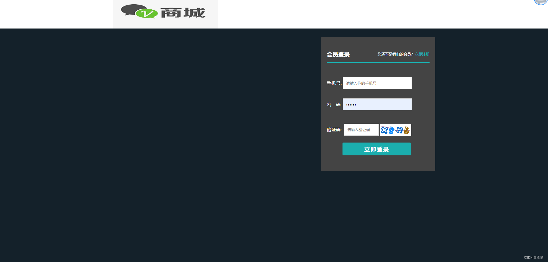548x262 pixels.
Task: Click the 您还不是我们的会员 prompt text
Action: tap(395, 54)
